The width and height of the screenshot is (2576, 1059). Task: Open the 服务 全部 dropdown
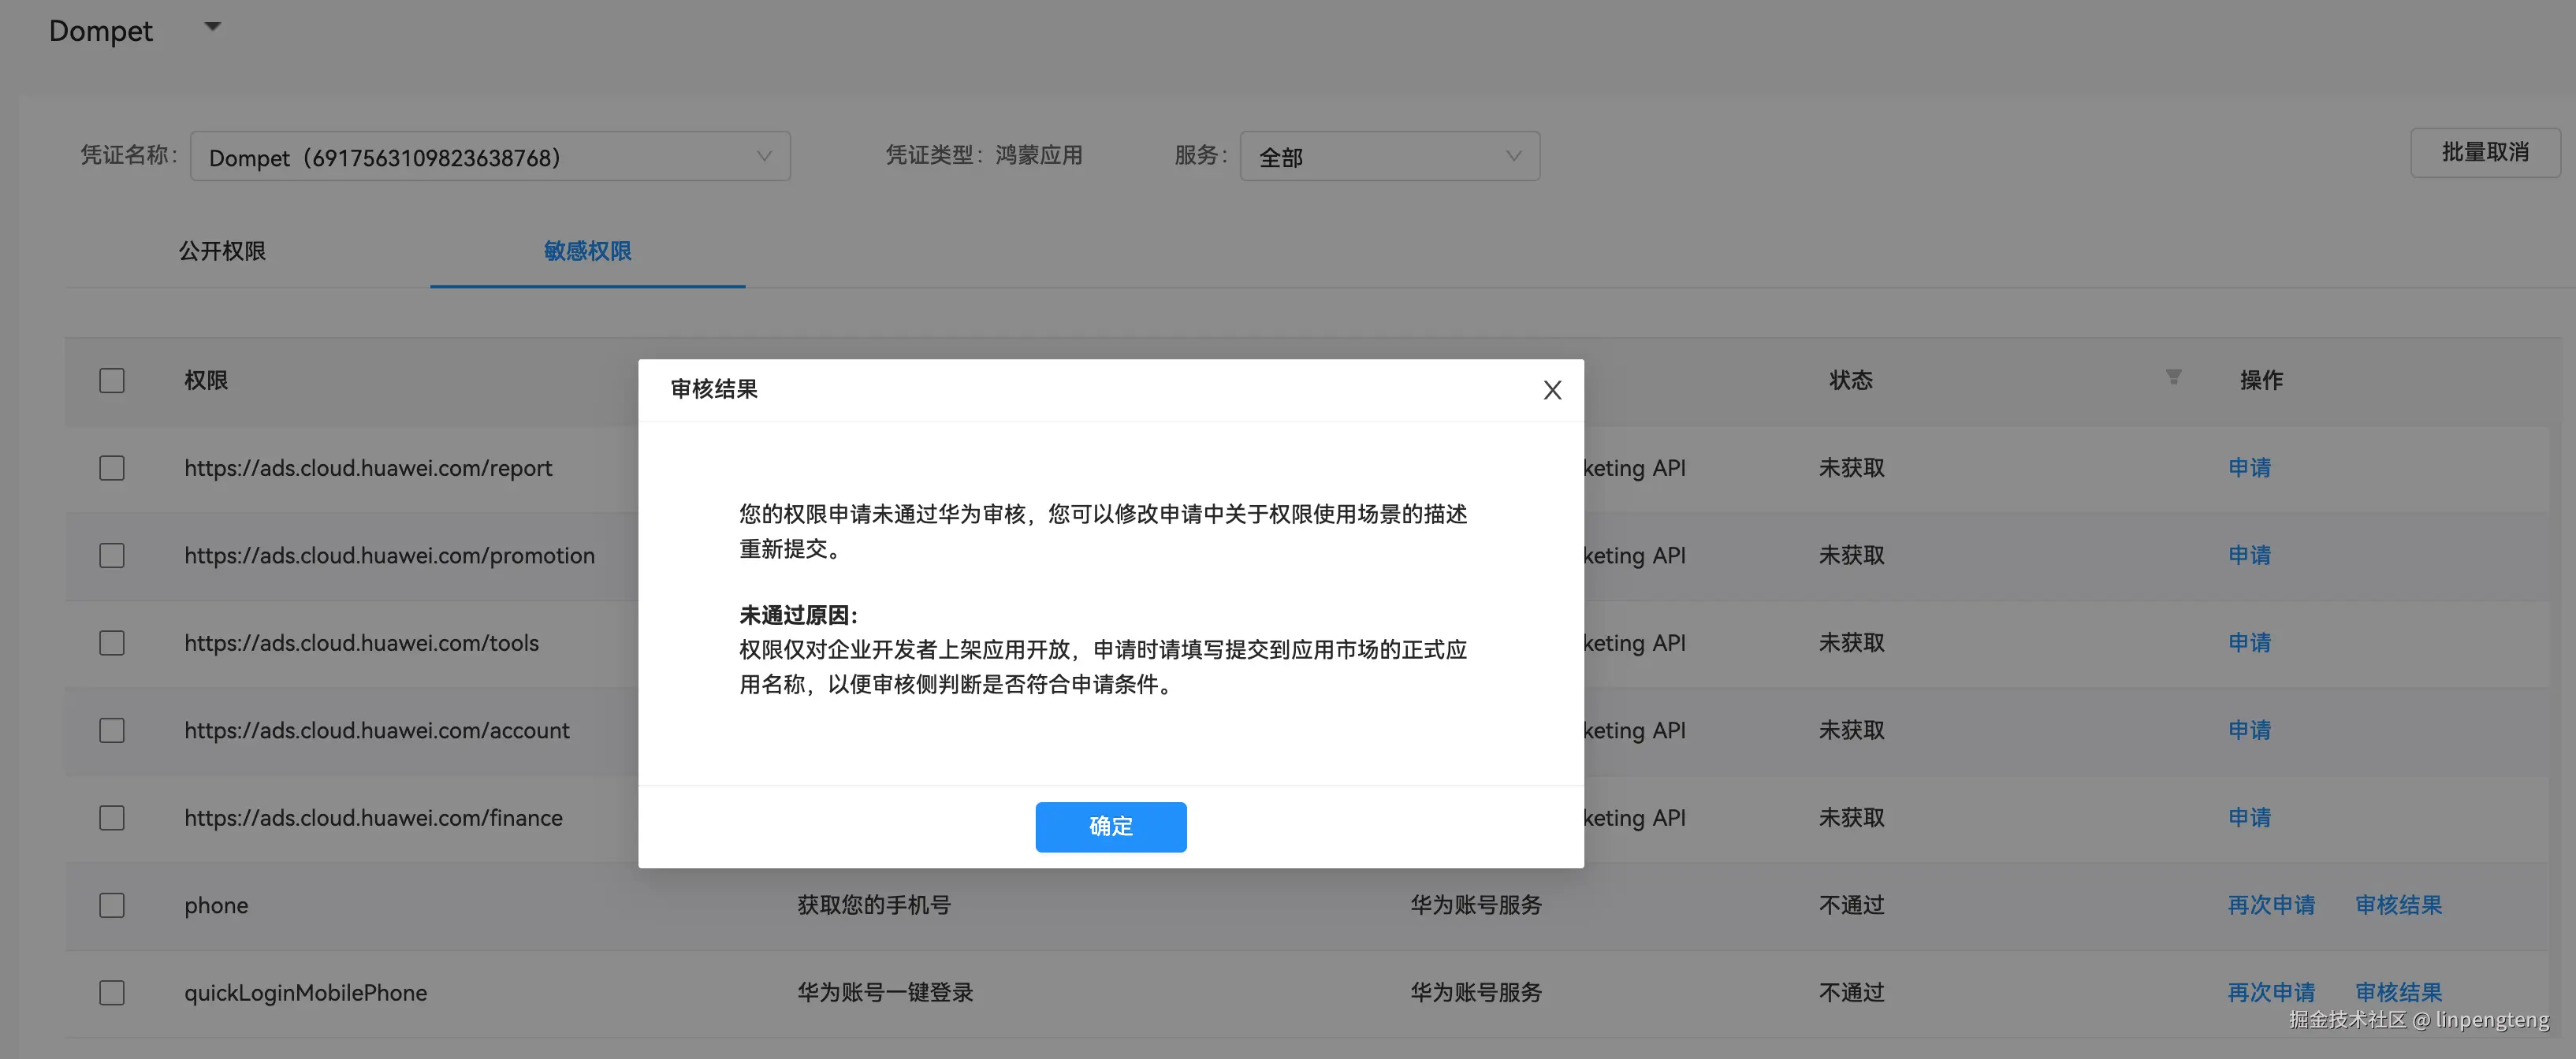pyautogui.click(x=1388, y=156)
